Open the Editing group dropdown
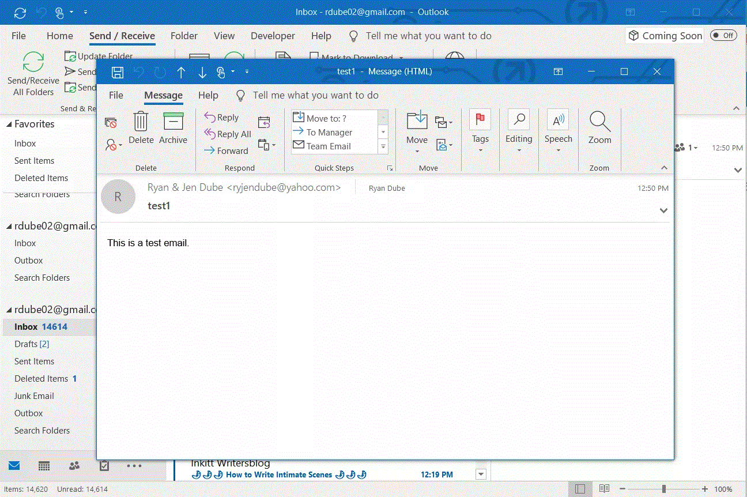The image size is (747, 497). 519,131
